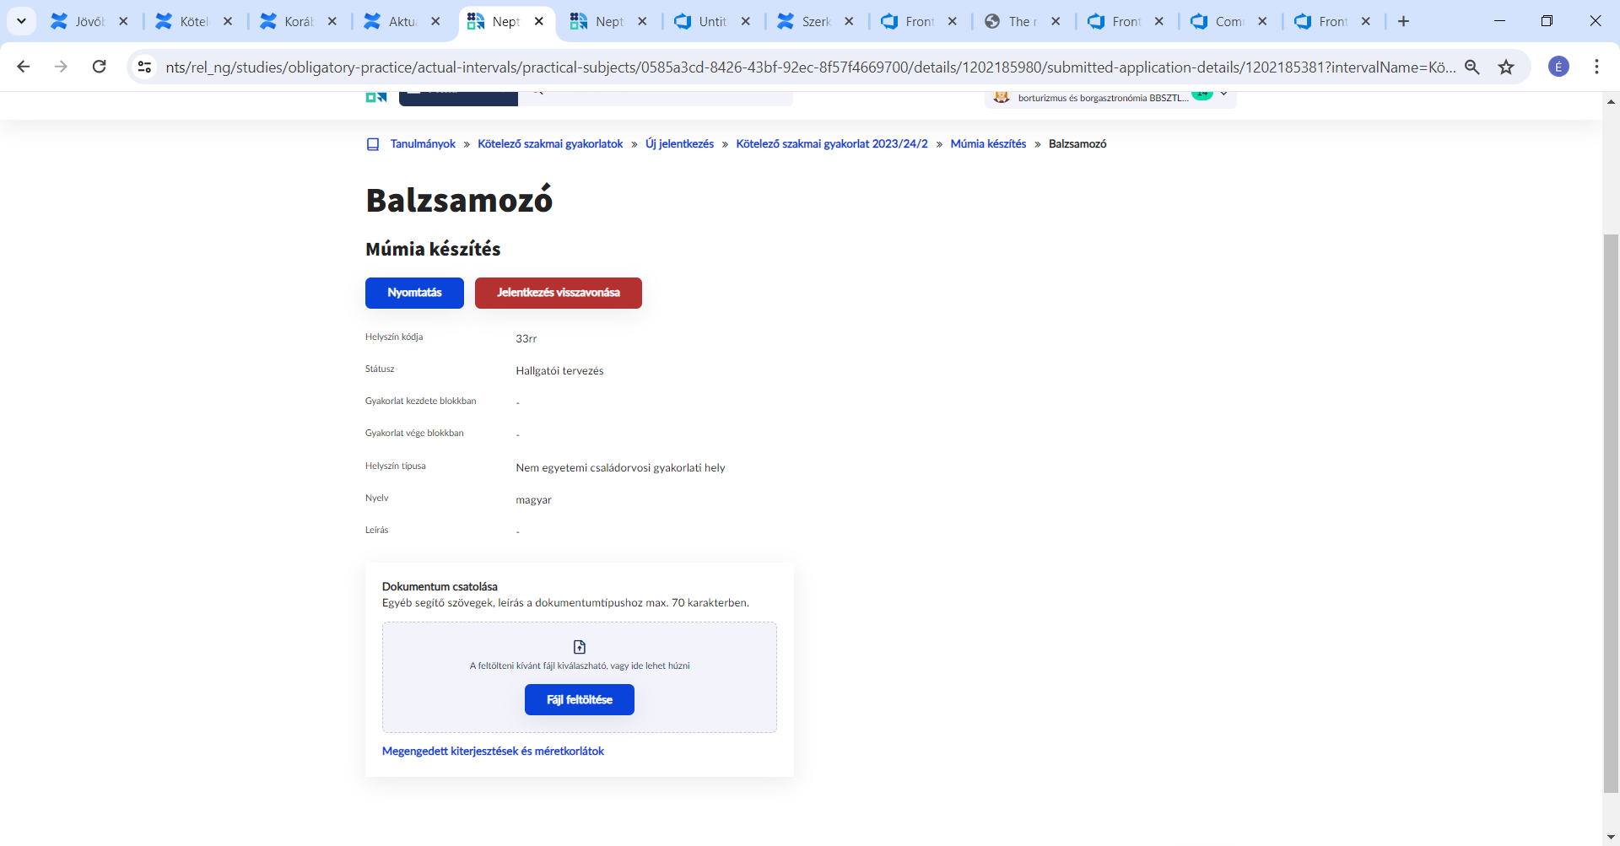Image resolution: width=1620 pixels, height=846 pixels.
Task: Open Chrome's three-dot menu
Action: point(1596,67)
